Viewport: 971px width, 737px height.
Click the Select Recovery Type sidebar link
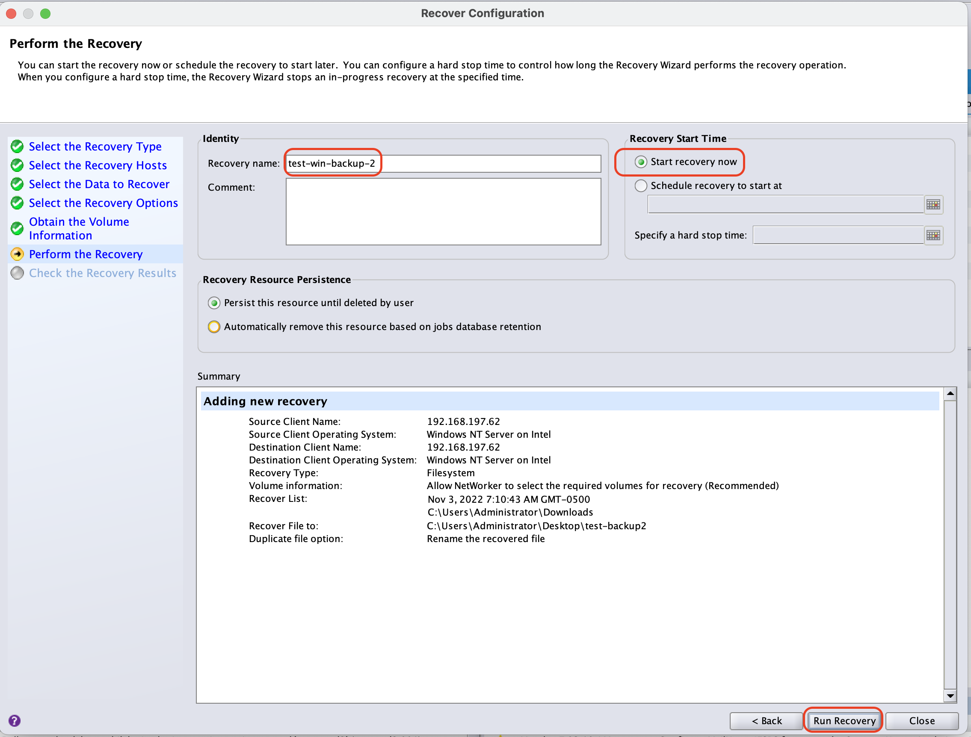(x=95, y=146)
